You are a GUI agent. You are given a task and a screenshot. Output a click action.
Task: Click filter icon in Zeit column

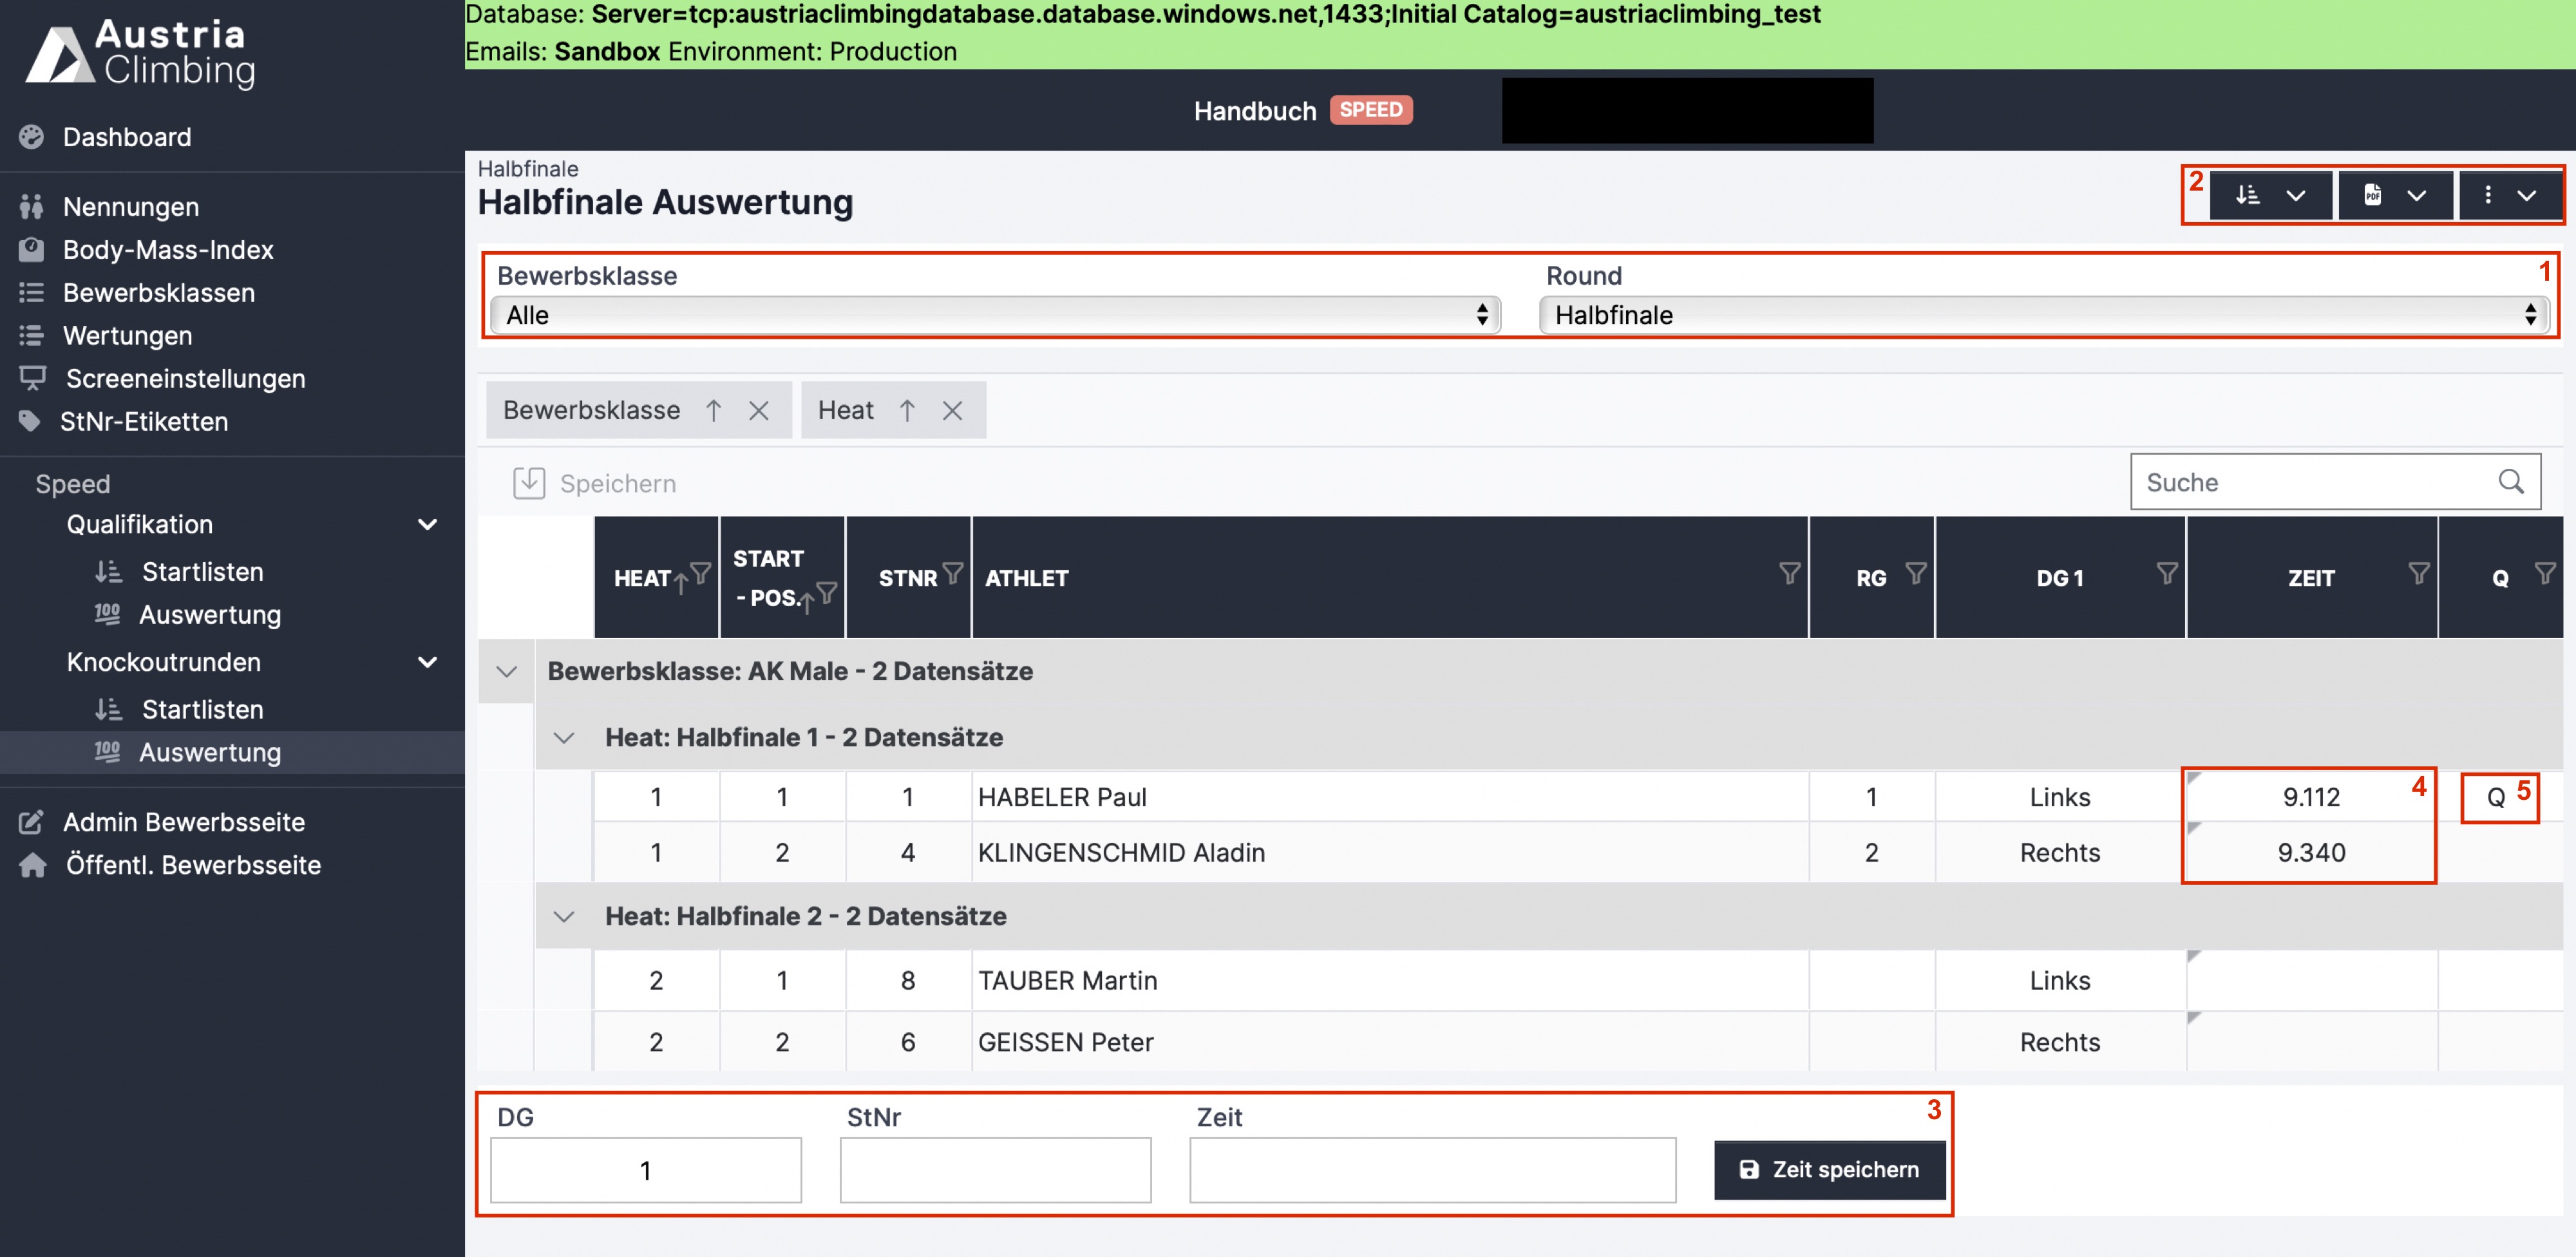pos(2418,573)
